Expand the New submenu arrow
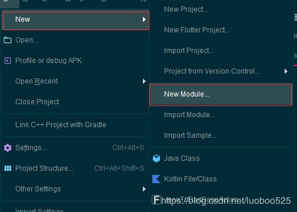The image size is (297, 212). click(x=144, y=19)
